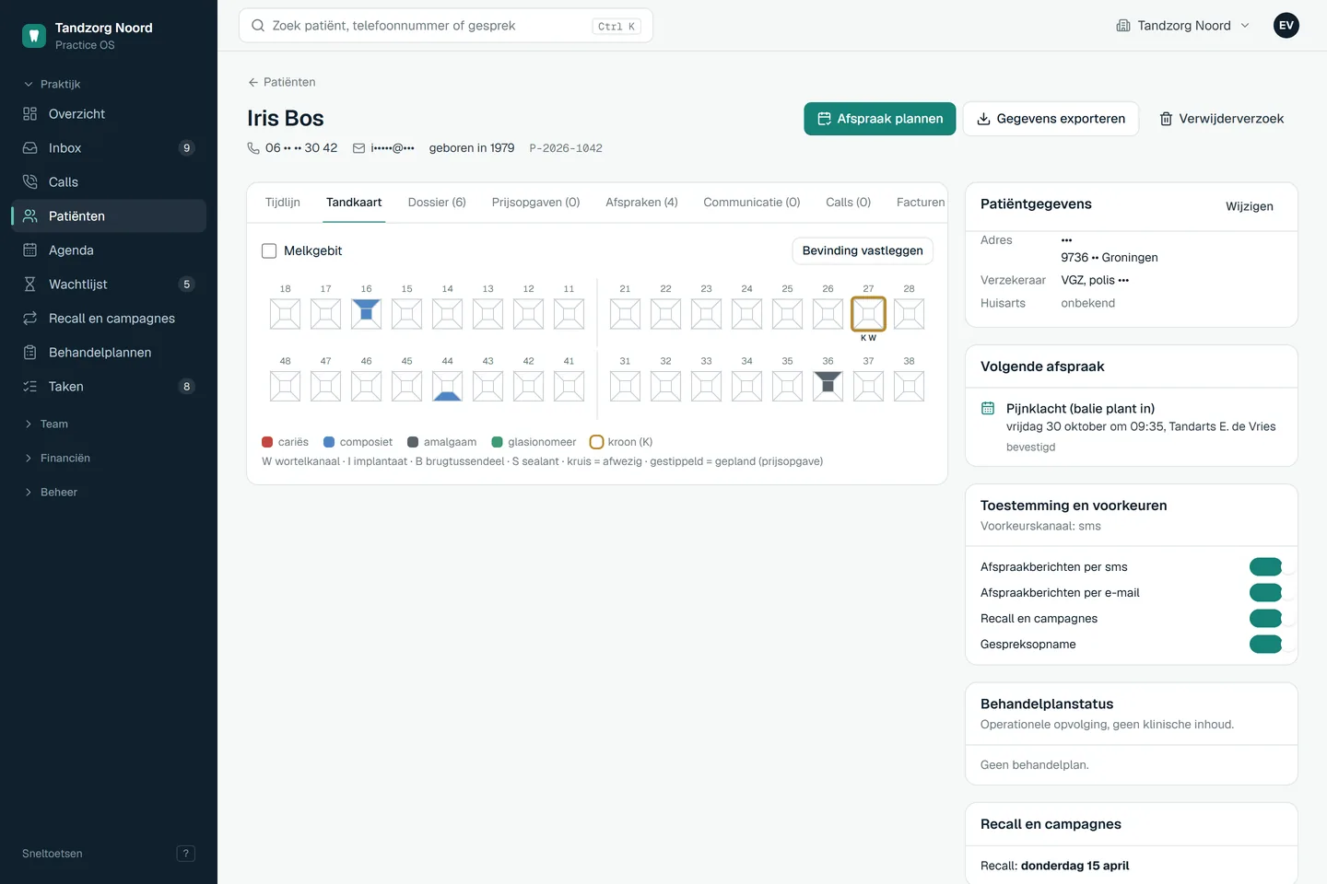Click Gegevens exporteren button
This screenshot has height=884, width=1327.
pyautogui.click(x=1051, y=119)
